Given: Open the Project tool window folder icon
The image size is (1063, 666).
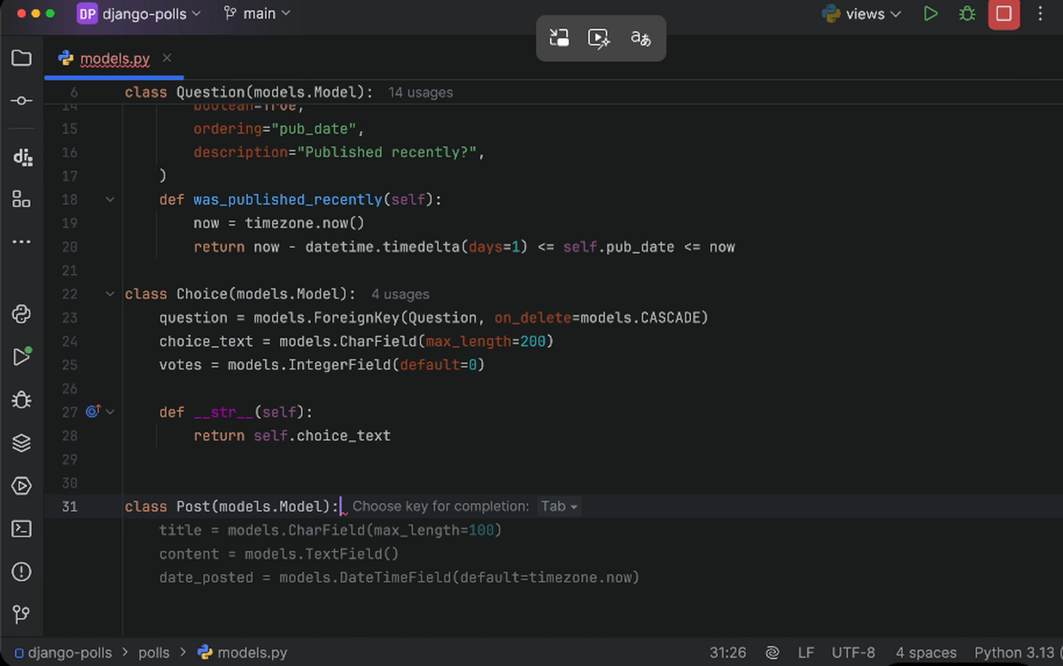Looking at the screenshot, I should point(21,58).
